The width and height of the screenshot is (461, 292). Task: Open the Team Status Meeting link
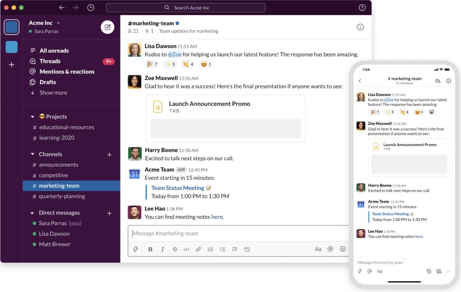click(178, 188)
